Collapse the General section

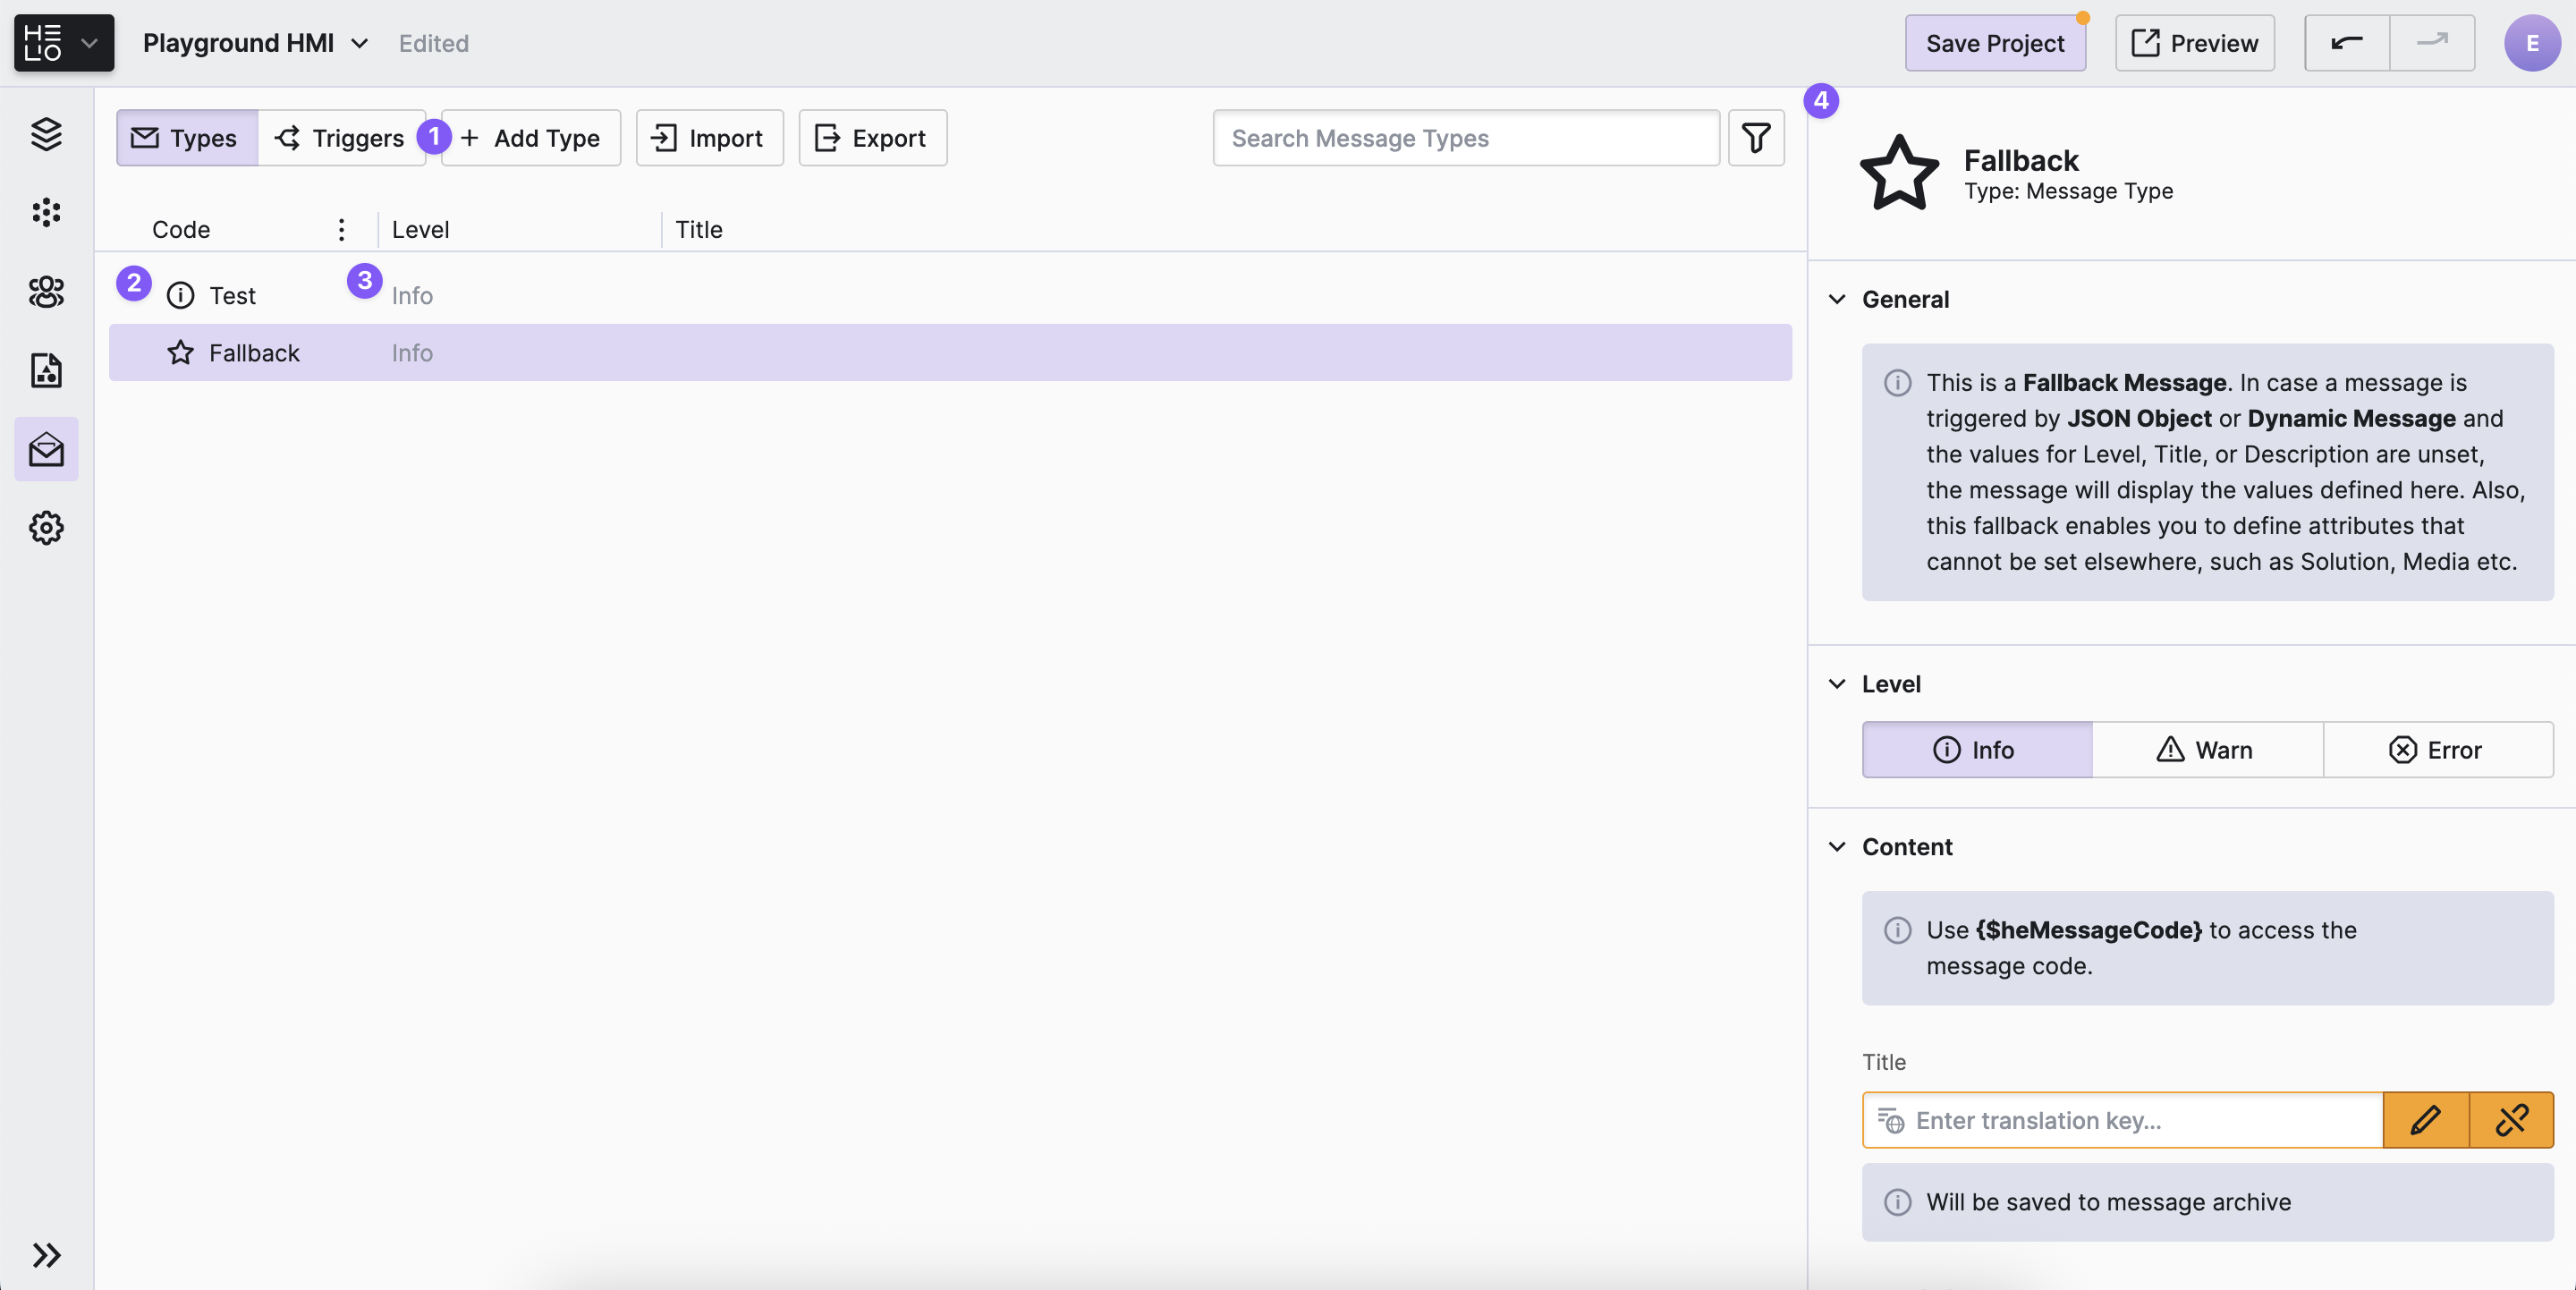coord(1837,299)
